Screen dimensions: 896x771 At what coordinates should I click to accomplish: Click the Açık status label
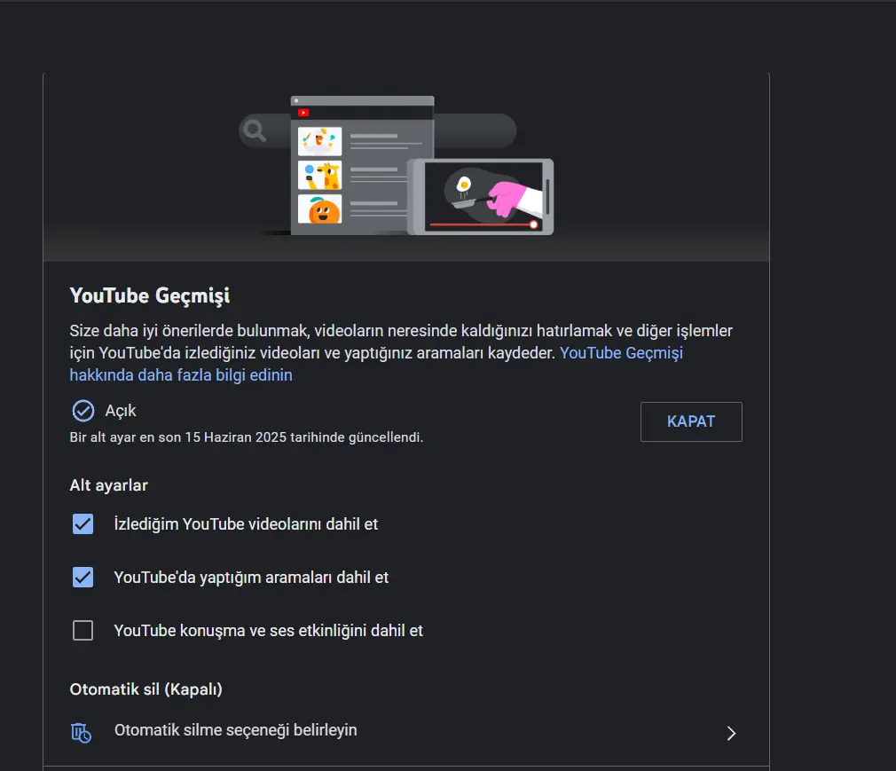click(x=121, y=411)
